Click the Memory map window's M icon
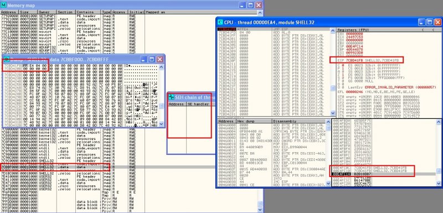 coord(3,6)
